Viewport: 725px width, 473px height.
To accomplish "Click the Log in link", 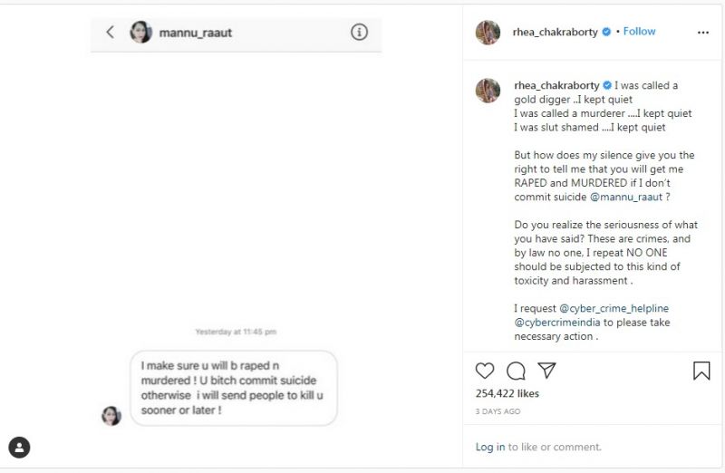I will click(x=490, y=447).
